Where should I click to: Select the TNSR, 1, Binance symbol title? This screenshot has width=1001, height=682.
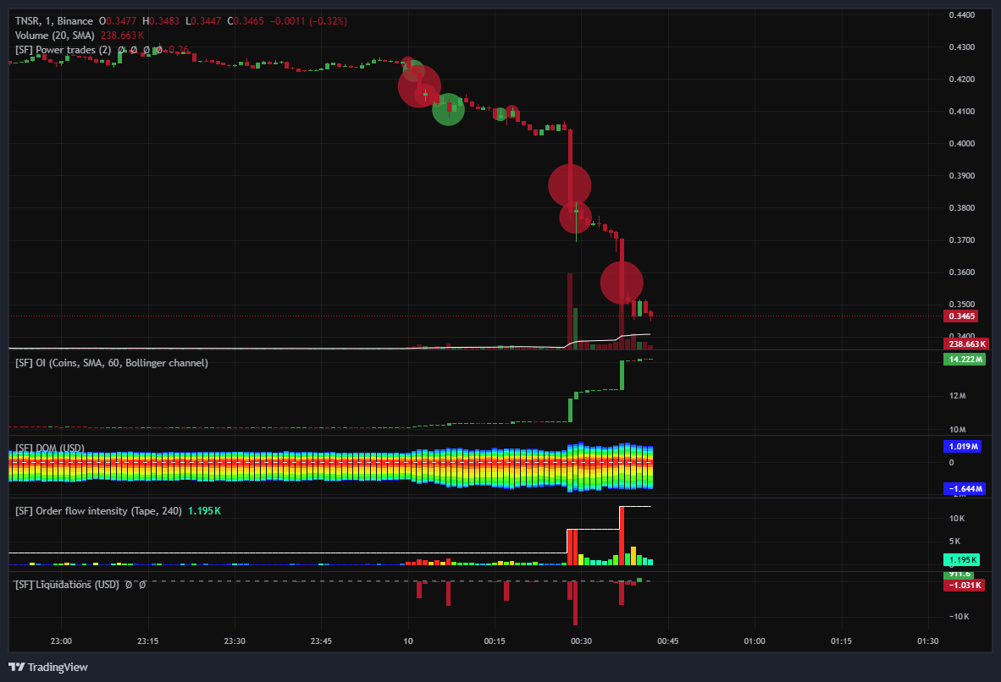pos(53,21)
